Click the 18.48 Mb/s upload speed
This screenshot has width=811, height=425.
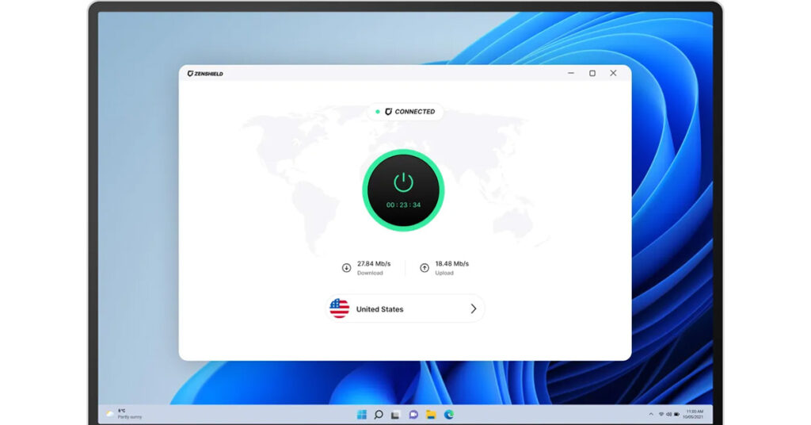(x=451, y=263)
